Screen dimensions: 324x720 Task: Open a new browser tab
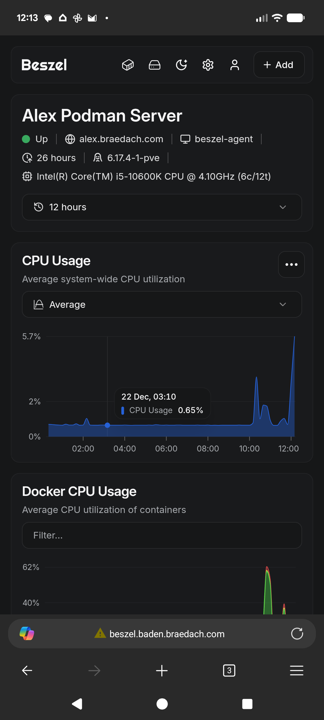click(x=162, y=670)
